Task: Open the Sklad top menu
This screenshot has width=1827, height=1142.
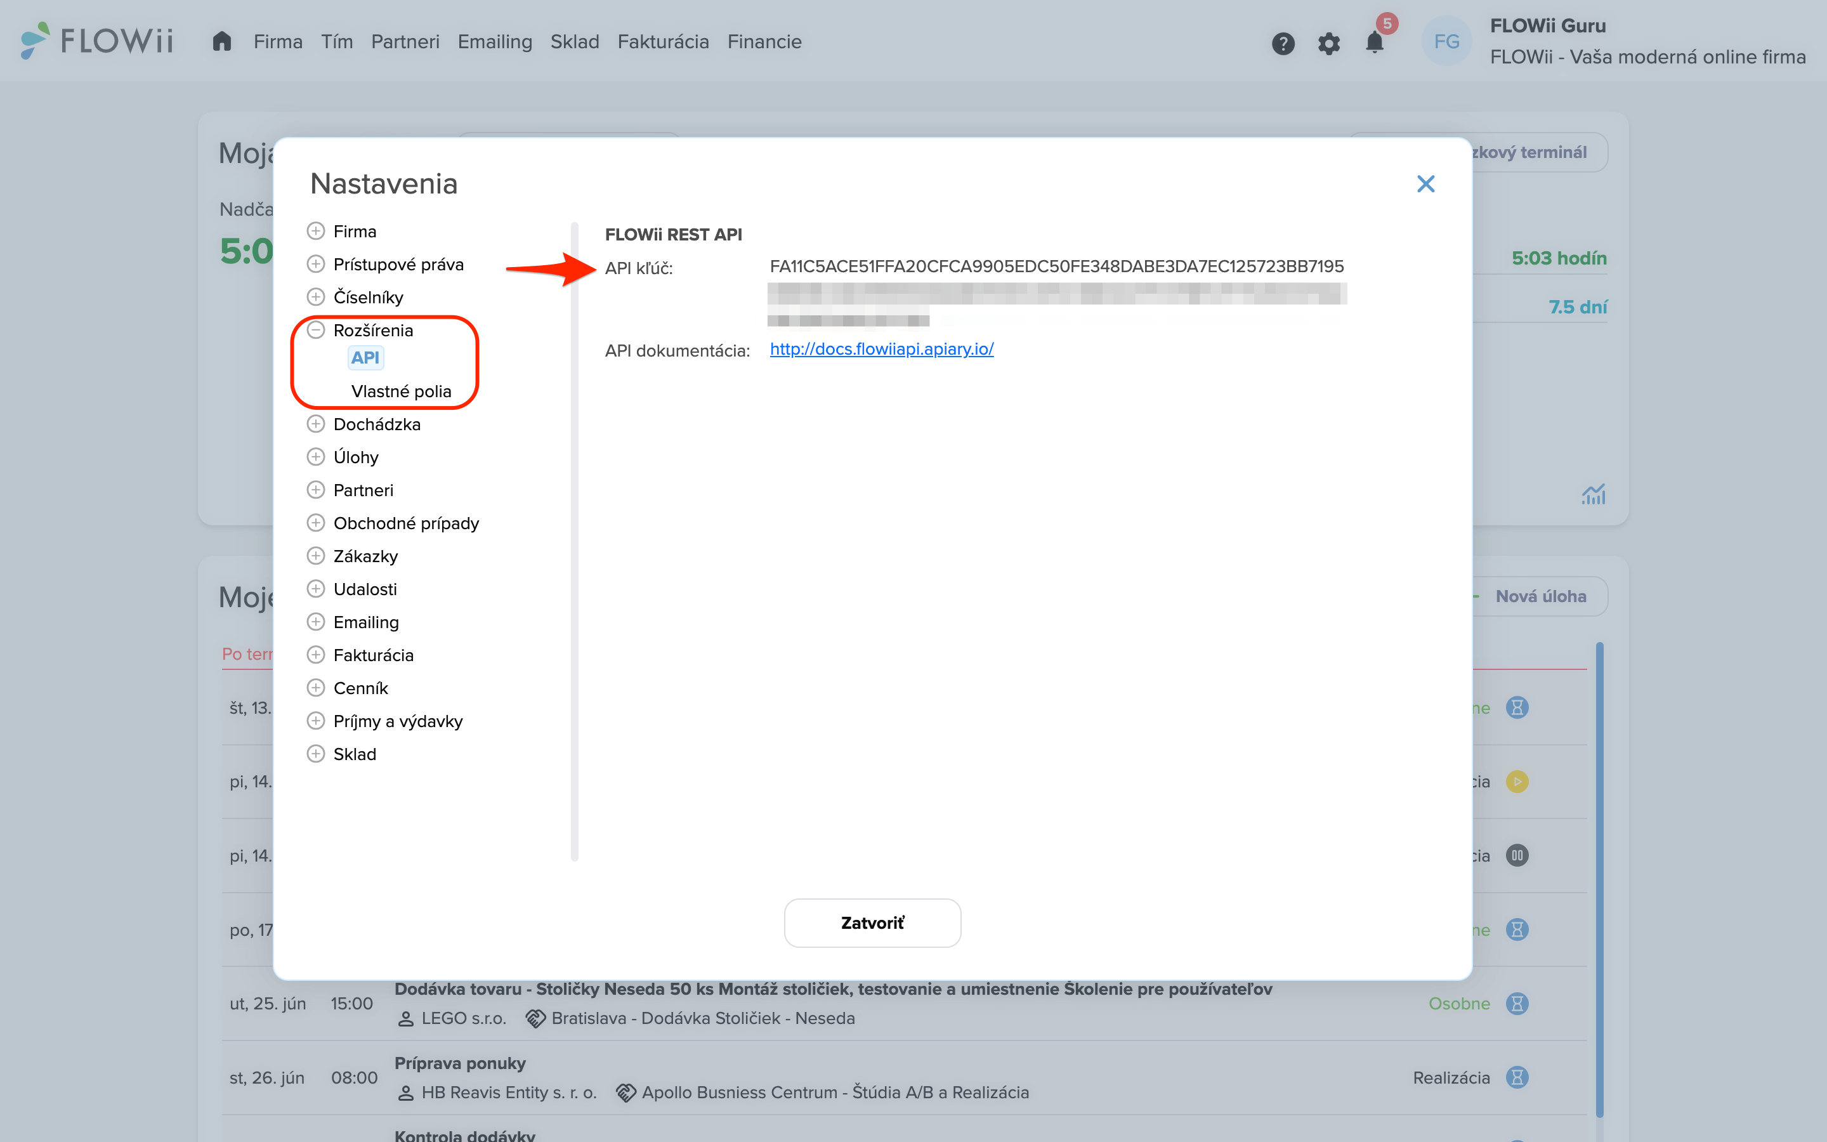Action: [x=575, y=41]
